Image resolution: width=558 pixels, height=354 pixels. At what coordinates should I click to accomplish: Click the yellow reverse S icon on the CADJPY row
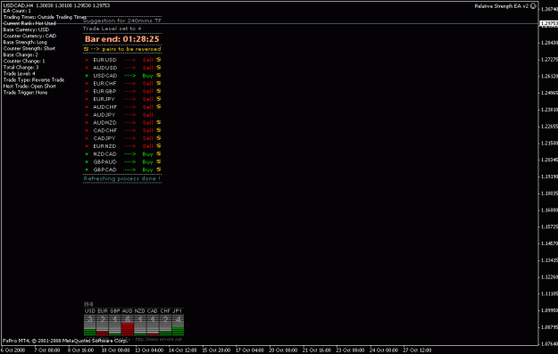click(158, 138)
